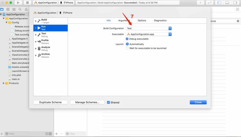
Task: Click the editor layout icon at top right
Action: click(237, 9)
